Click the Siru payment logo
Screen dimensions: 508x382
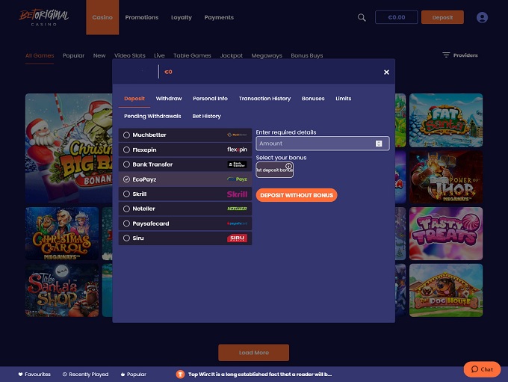[x=237, y=238]
